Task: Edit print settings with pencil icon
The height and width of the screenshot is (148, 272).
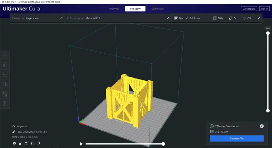Action: pos(259,18)
